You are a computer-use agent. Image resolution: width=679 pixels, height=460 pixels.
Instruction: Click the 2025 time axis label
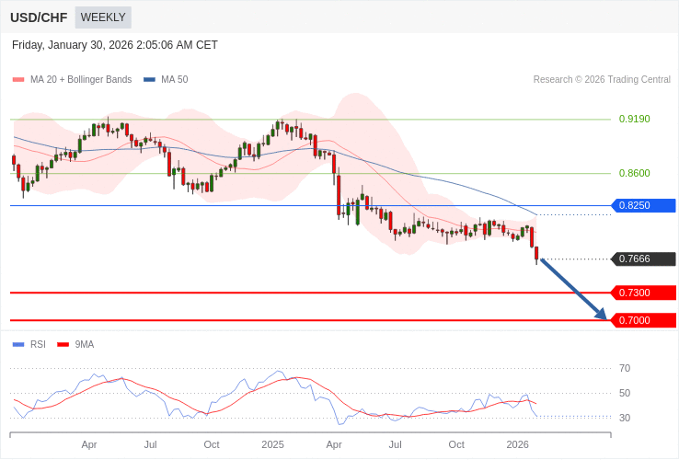(273, 445)
